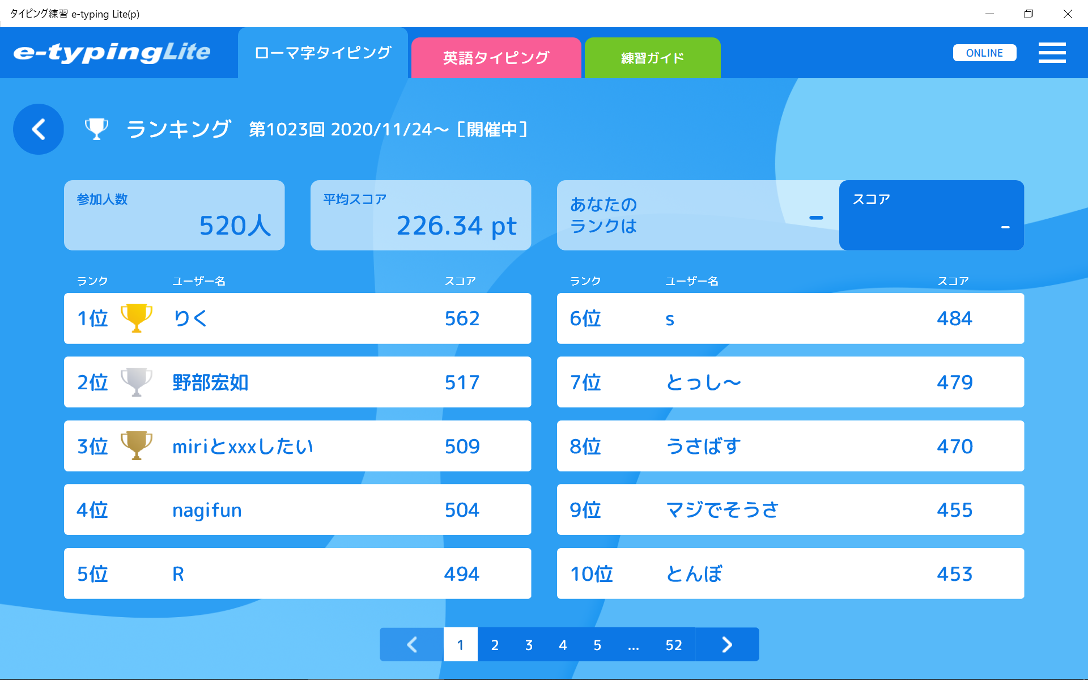Go to page 2 in pagination
Image resolution: width=1088 pixels, height=680 pixels.
coord(495,644)
